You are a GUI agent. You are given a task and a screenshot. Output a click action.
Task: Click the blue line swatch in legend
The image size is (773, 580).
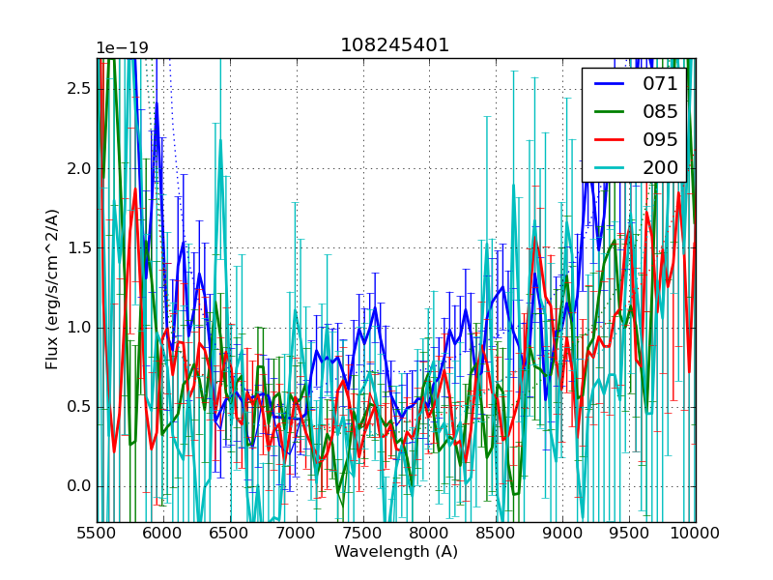pos(610,84)
